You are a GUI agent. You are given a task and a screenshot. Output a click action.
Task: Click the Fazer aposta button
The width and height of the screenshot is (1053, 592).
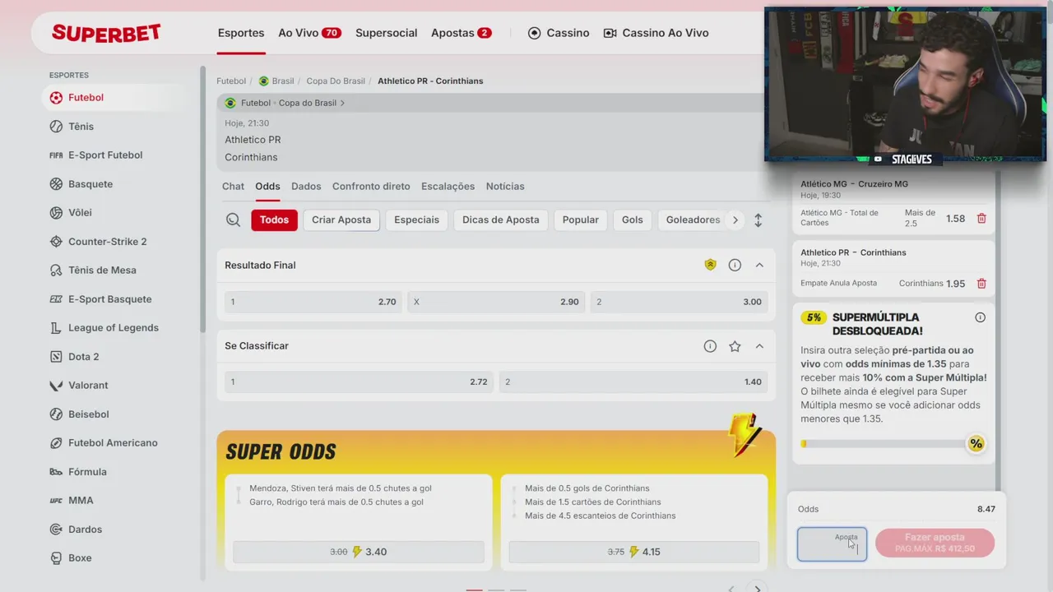pos(935,543)
